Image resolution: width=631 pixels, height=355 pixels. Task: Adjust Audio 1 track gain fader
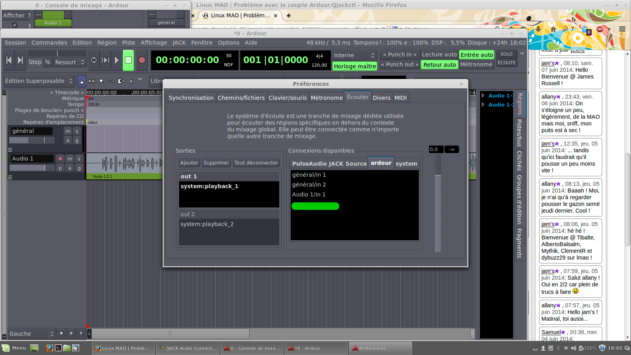(x=32, y=168)
